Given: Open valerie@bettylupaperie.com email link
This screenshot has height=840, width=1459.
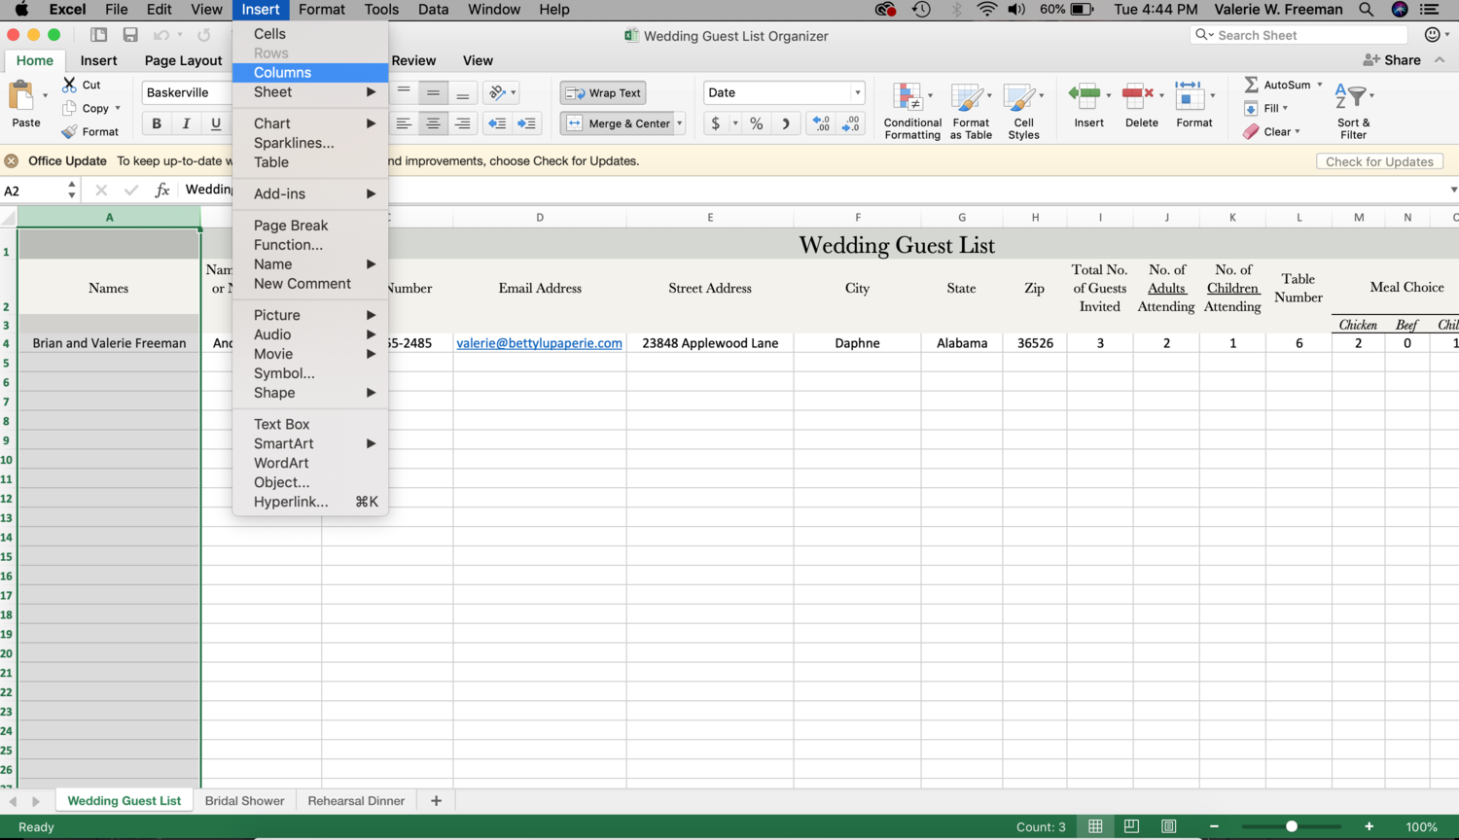Looking at the screenshot, I should (x=539, y=342).
